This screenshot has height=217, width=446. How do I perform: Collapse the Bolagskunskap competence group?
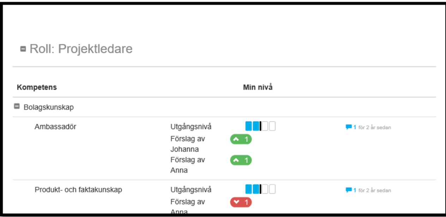pos(17,106)
